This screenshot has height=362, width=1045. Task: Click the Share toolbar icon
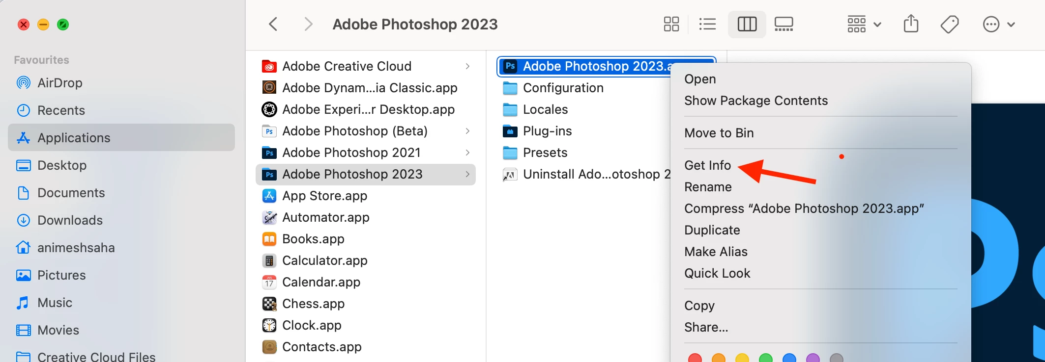click(x=911, y=24)
